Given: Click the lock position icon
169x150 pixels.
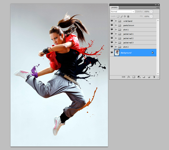Looking at the screenshot, I should point(125,16).
